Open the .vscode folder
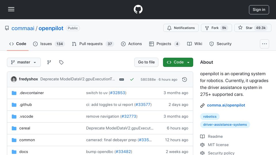Image resolution: width=276 pixels, height=155 pixels. coord(26,116)
